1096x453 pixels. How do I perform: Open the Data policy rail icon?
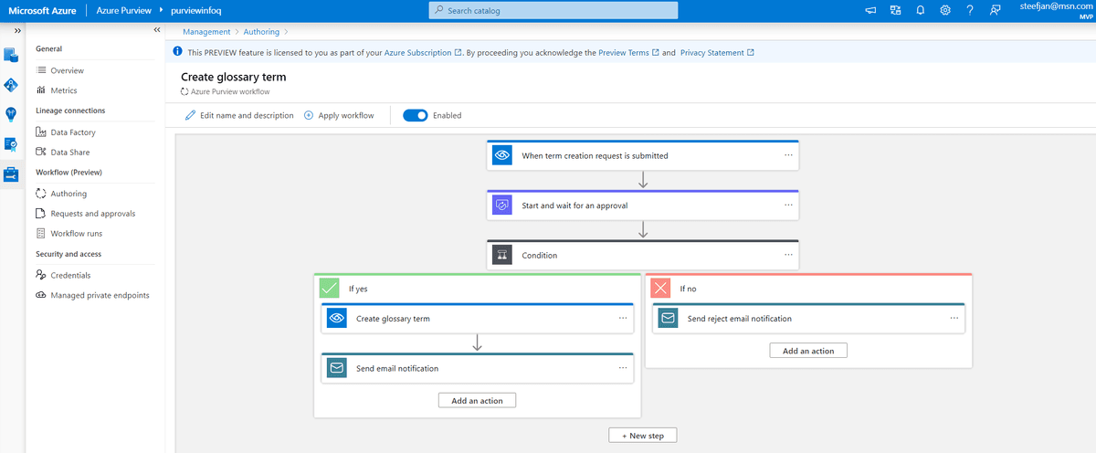tap(12, 143)
